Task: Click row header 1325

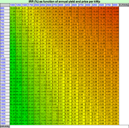Action: pyautogui.click(x=5, y=101)
